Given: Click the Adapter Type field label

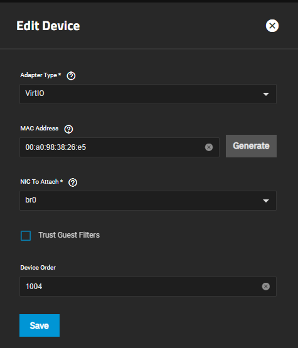Looking at the screenshot, I should tap(41, 75).
